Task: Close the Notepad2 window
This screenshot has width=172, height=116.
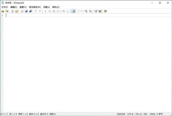Action: pyautogui.click(x=168, y=3)
